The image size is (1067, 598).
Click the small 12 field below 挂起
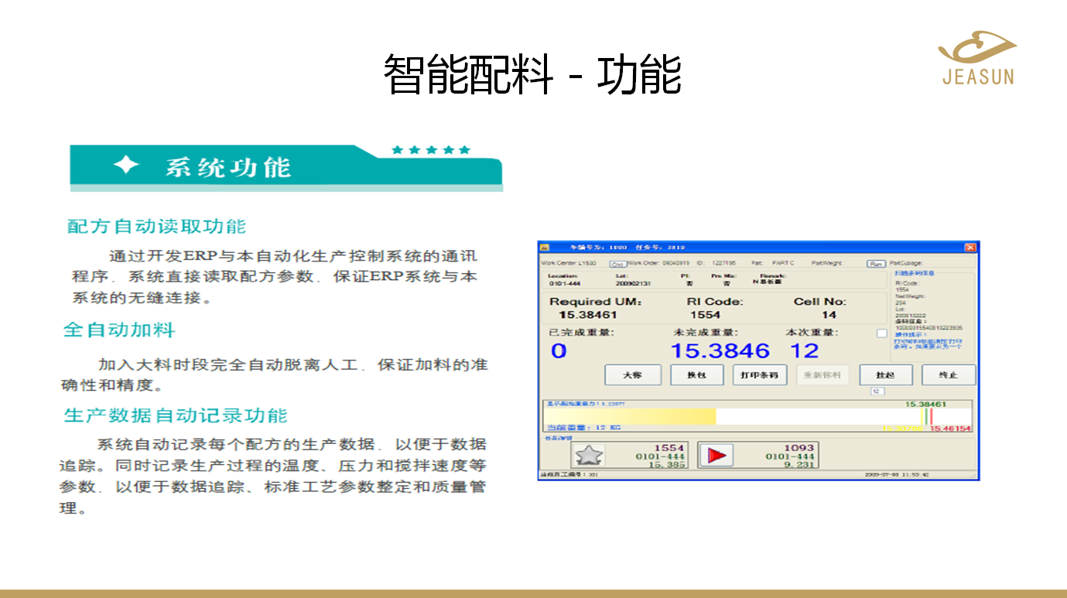[877, 391]
